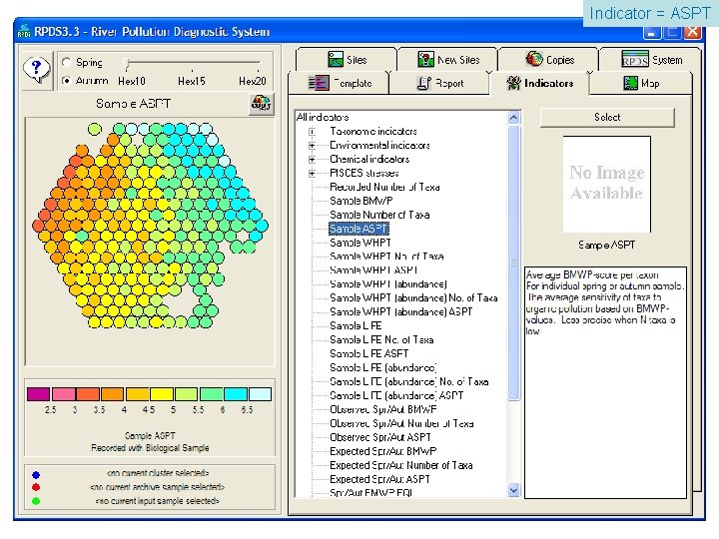Viewport: 719px width, 539px height.
Task: Click the Hex20 slider label
Action: point(253,81)
